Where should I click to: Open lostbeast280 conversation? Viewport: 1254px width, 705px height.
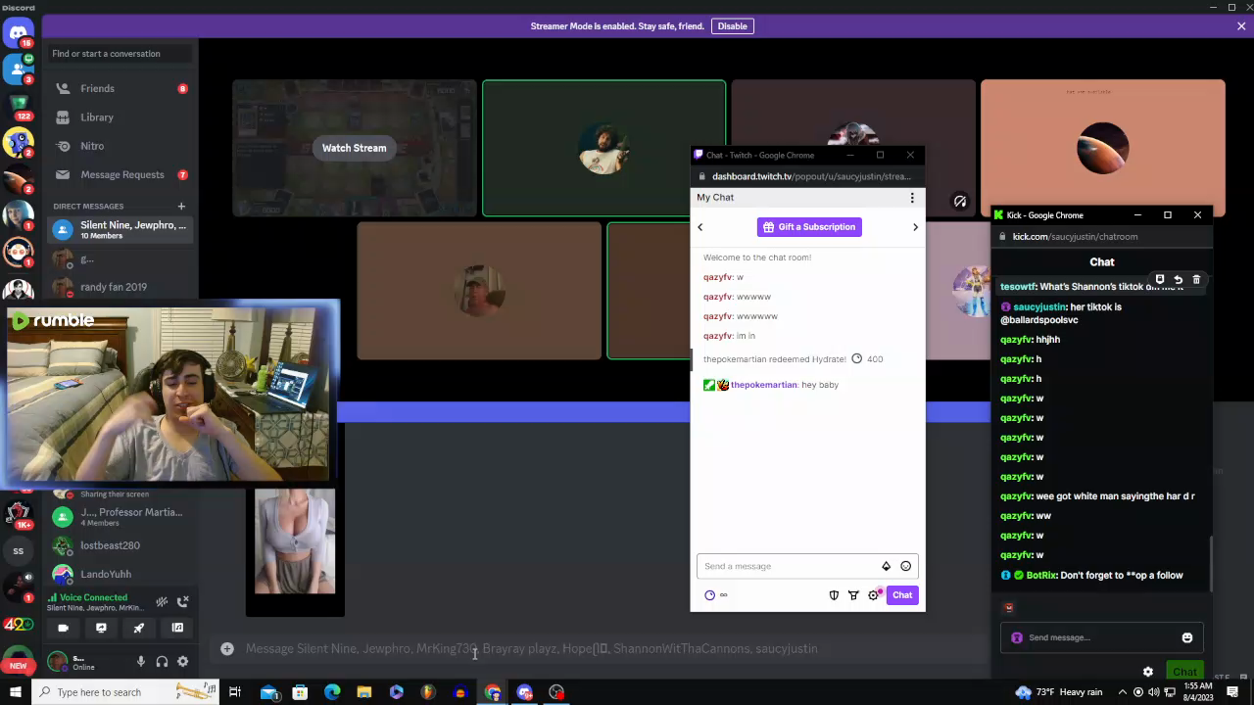[121, 545]
